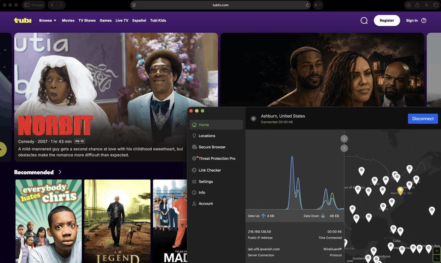Click the Threat Protection Pro shield icon
The height and width of the screenshot is (263, 441).
pos(194,158)
